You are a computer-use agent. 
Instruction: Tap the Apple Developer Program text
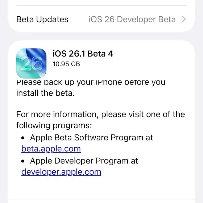tap(84, 161)
